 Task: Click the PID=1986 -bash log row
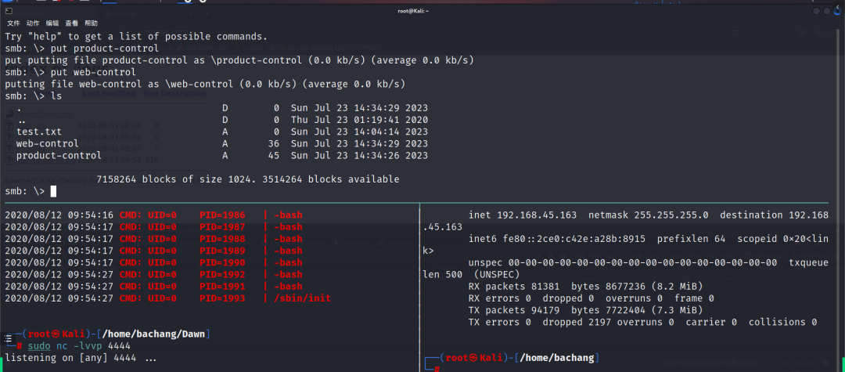click(153, 215)
